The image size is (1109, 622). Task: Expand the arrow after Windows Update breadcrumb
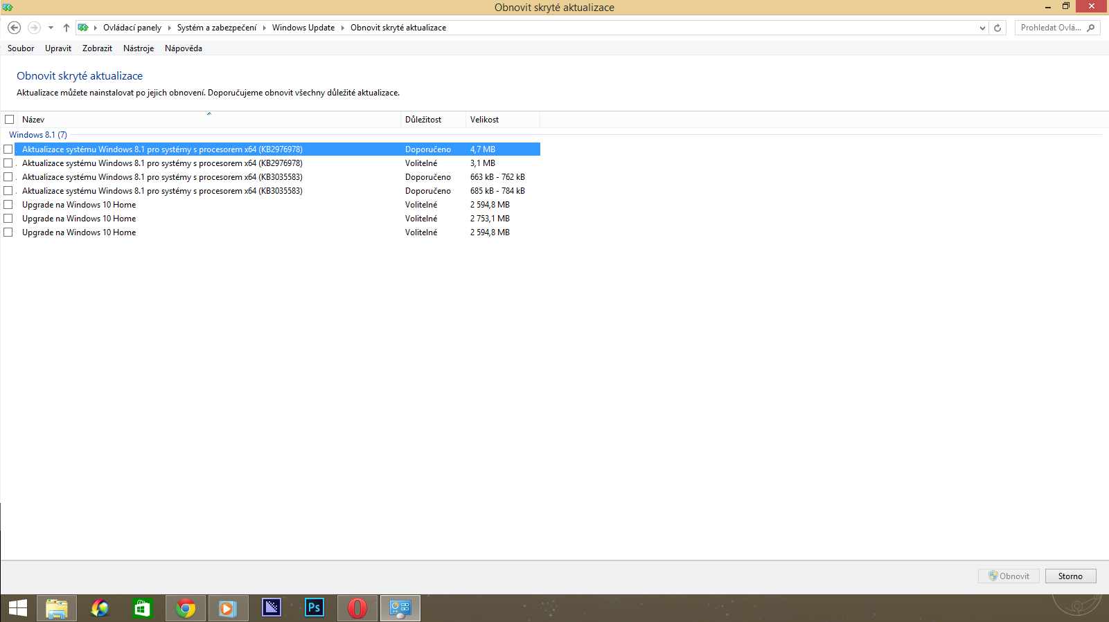pyautogui.click(x=342, y=28)
